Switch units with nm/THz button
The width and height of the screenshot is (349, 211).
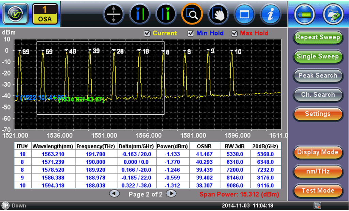point(318,172)
